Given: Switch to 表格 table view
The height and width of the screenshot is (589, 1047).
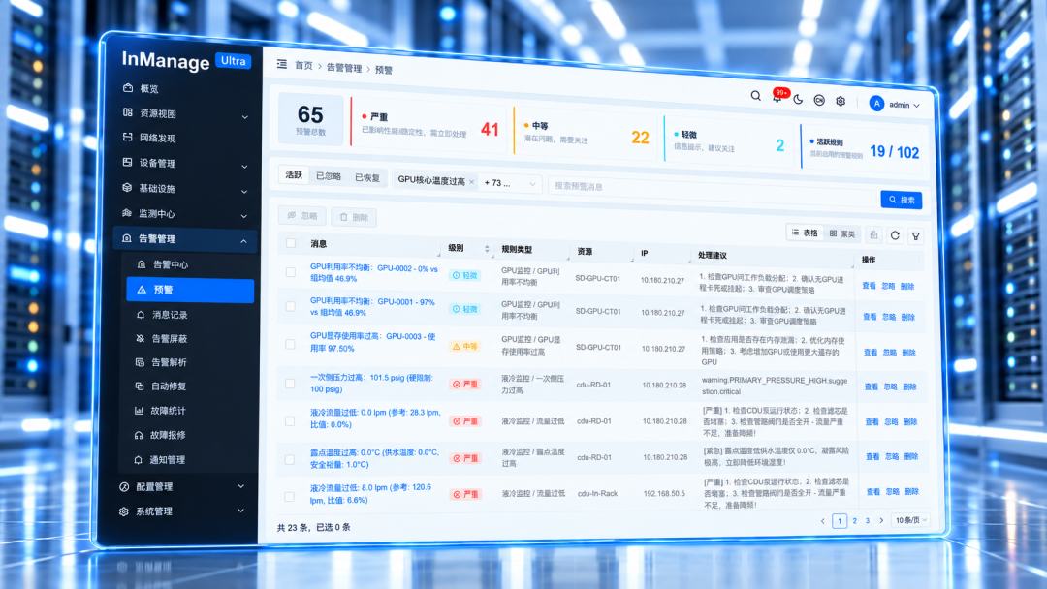Looking at the screenshot, I should [x=805, y=232].
